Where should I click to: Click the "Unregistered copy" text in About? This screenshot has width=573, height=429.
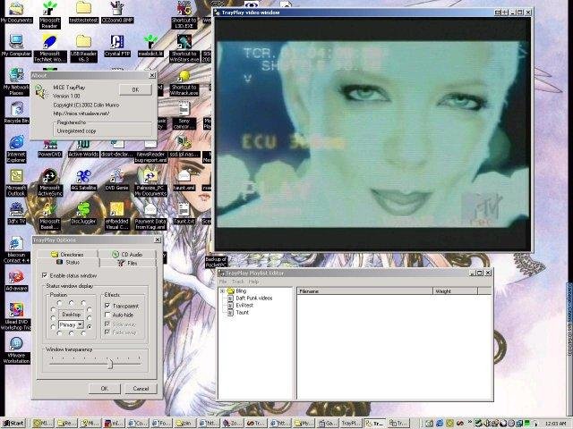point(76,130)
